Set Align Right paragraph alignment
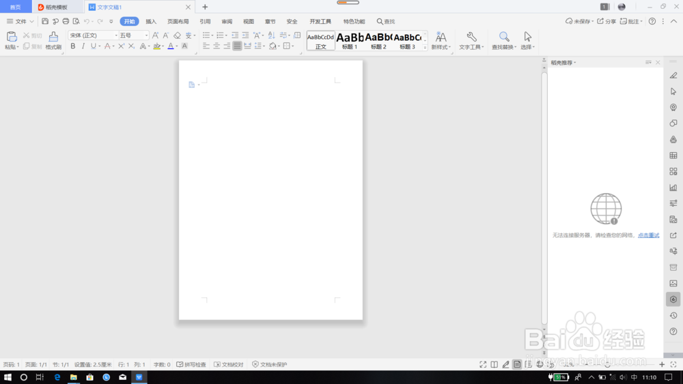 tap(227, 46)
